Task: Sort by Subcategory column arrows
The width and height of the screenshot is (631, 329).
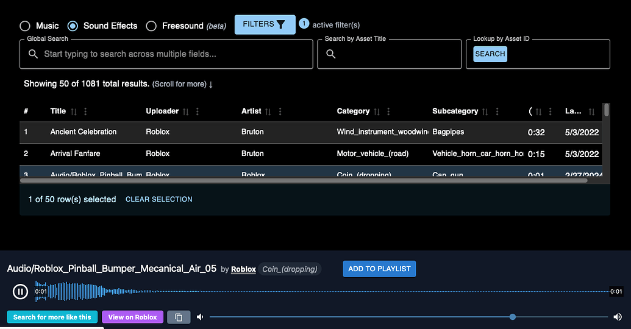Action: tap(485, 111)
